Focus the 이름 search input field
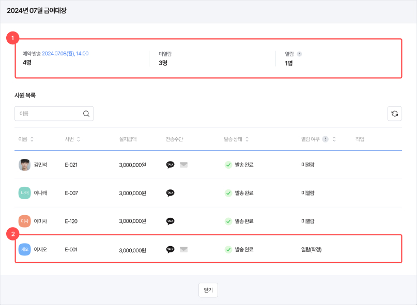The width and height of the screenshot is (417, 305). (x=49, y=114)
